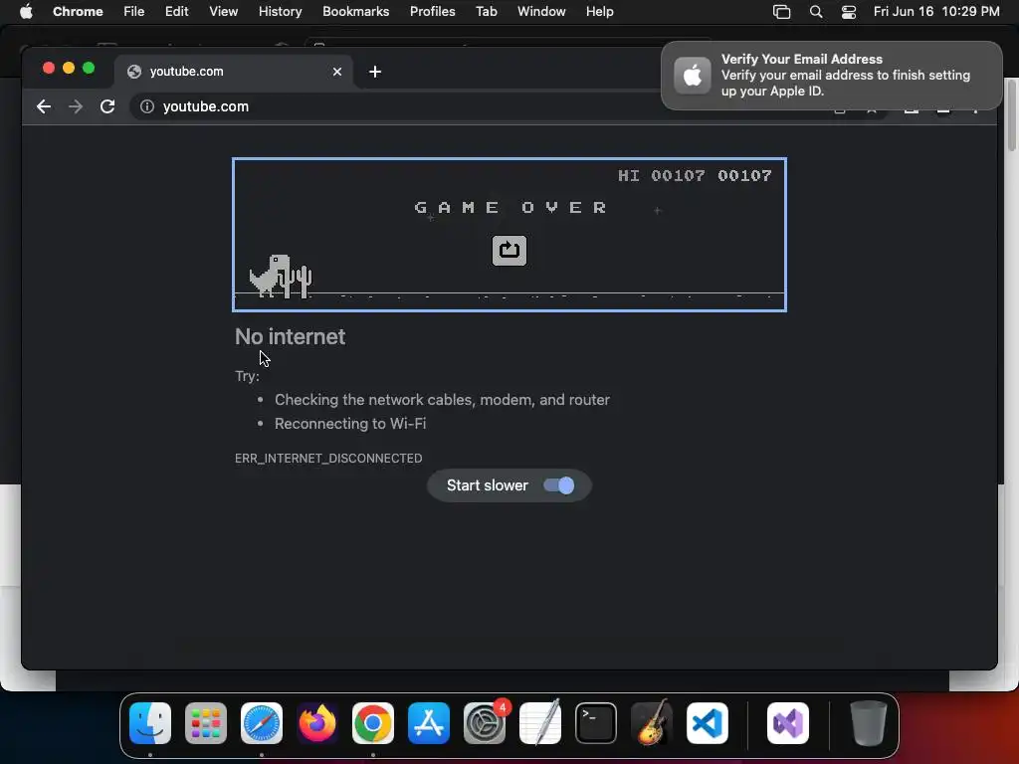Open the Tab menu
The width and height of the screenshot is (1019, 764).
[486, 11]
